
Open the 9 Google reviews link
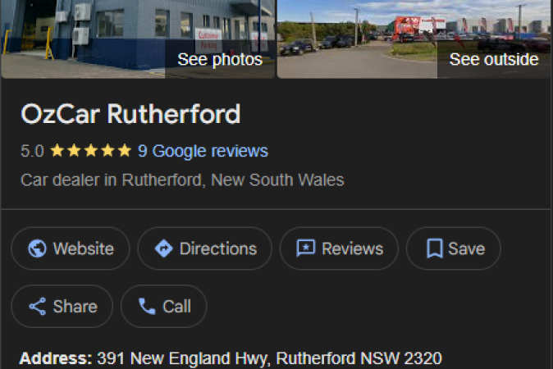(203, 151)
